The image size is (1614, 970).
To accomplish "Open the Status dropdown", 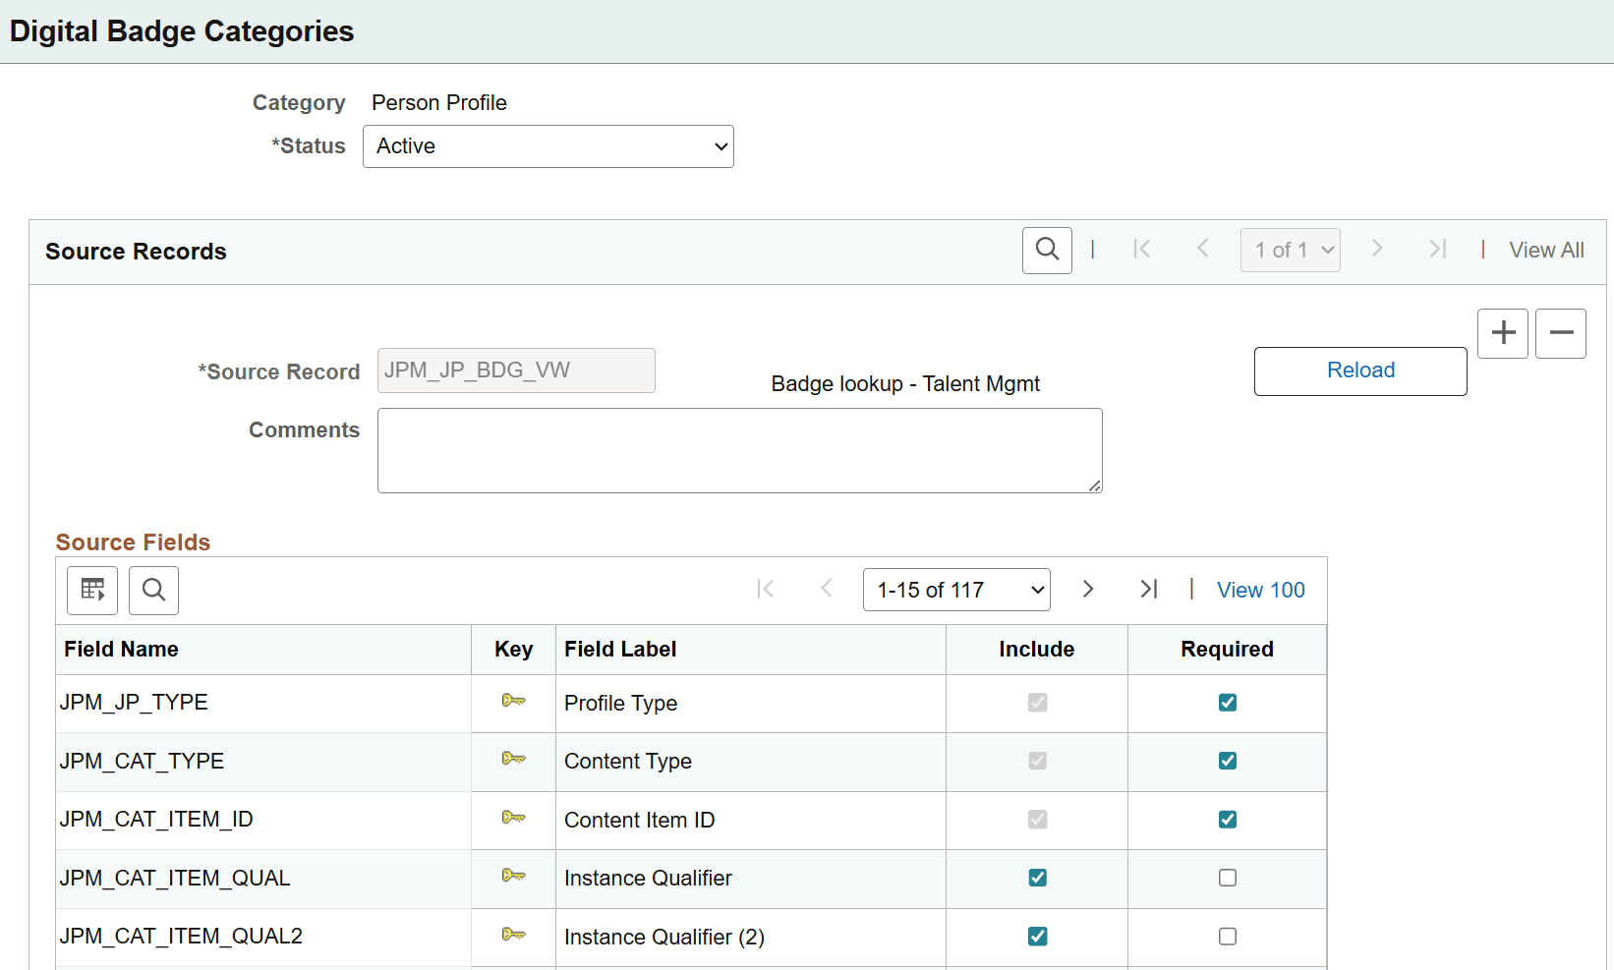I will coord(548,146).
